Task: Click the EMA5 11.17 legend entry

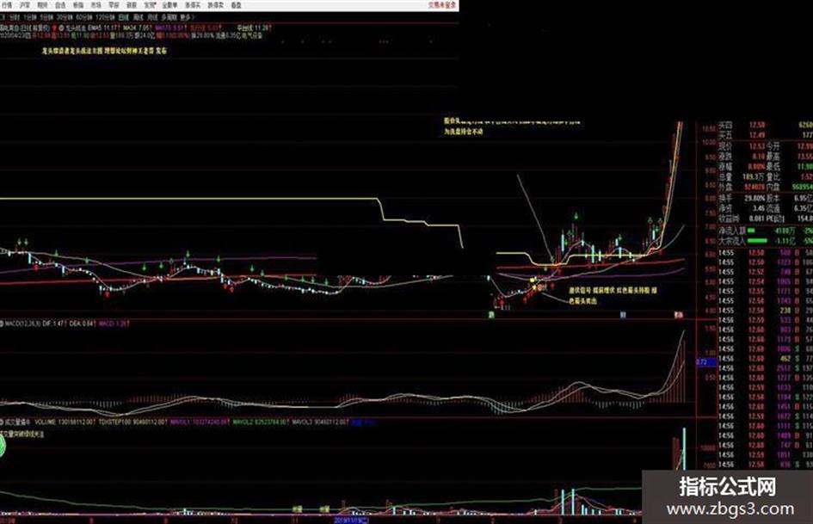Action: [x=104, y=28]
